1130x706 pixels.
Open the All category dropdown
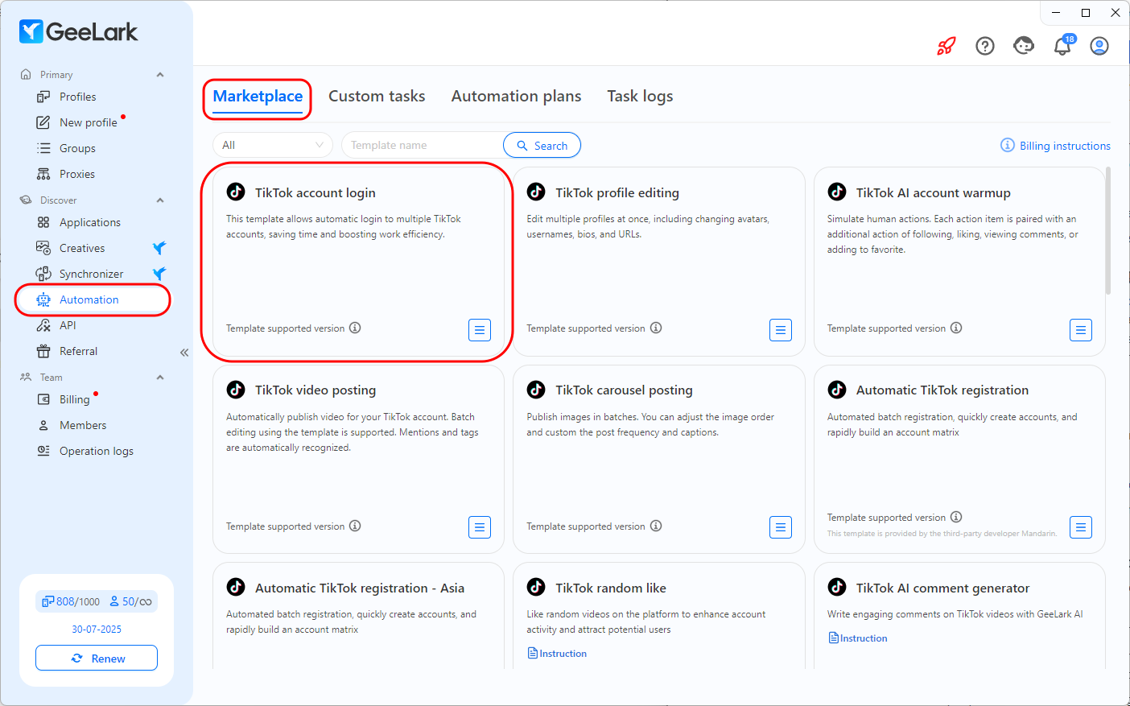273,145
